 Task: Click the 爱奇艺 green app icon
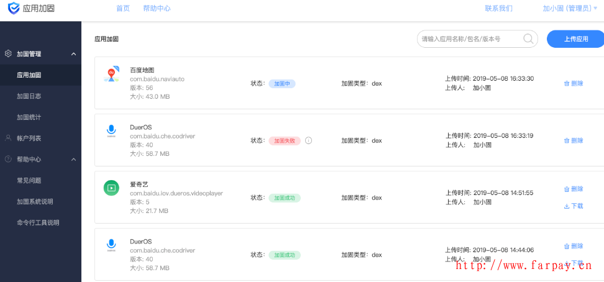[x=111, y=188]
